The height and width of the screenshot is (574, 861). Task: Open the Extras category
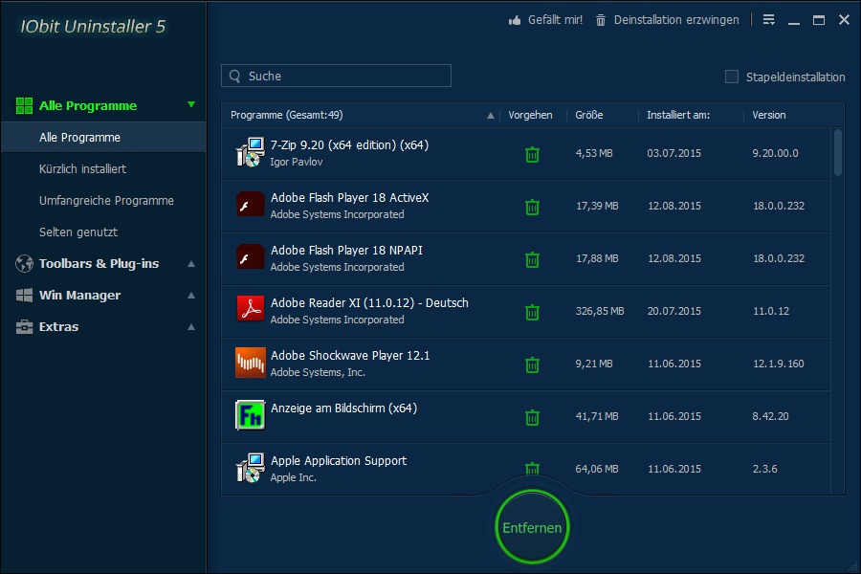(x=58, y=327)
